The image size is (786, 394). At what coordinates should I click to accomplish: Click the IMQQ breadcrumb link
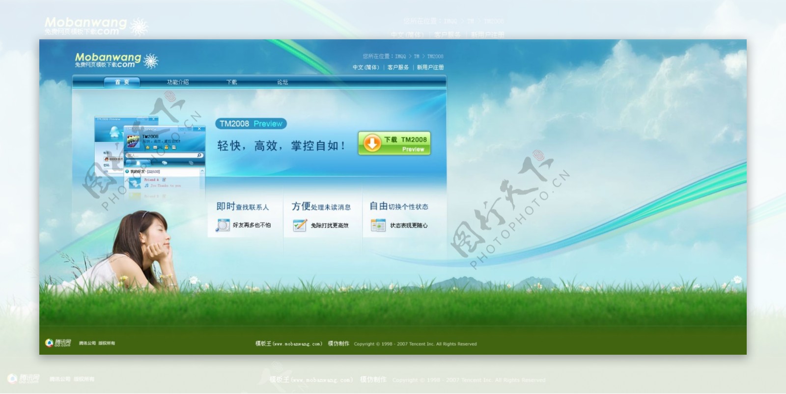[400, 56]
